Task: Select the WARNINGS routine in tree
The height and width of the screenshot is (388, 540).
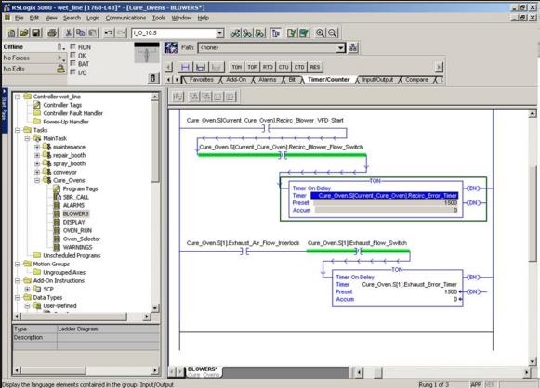Action: click(x=77, y=247)
